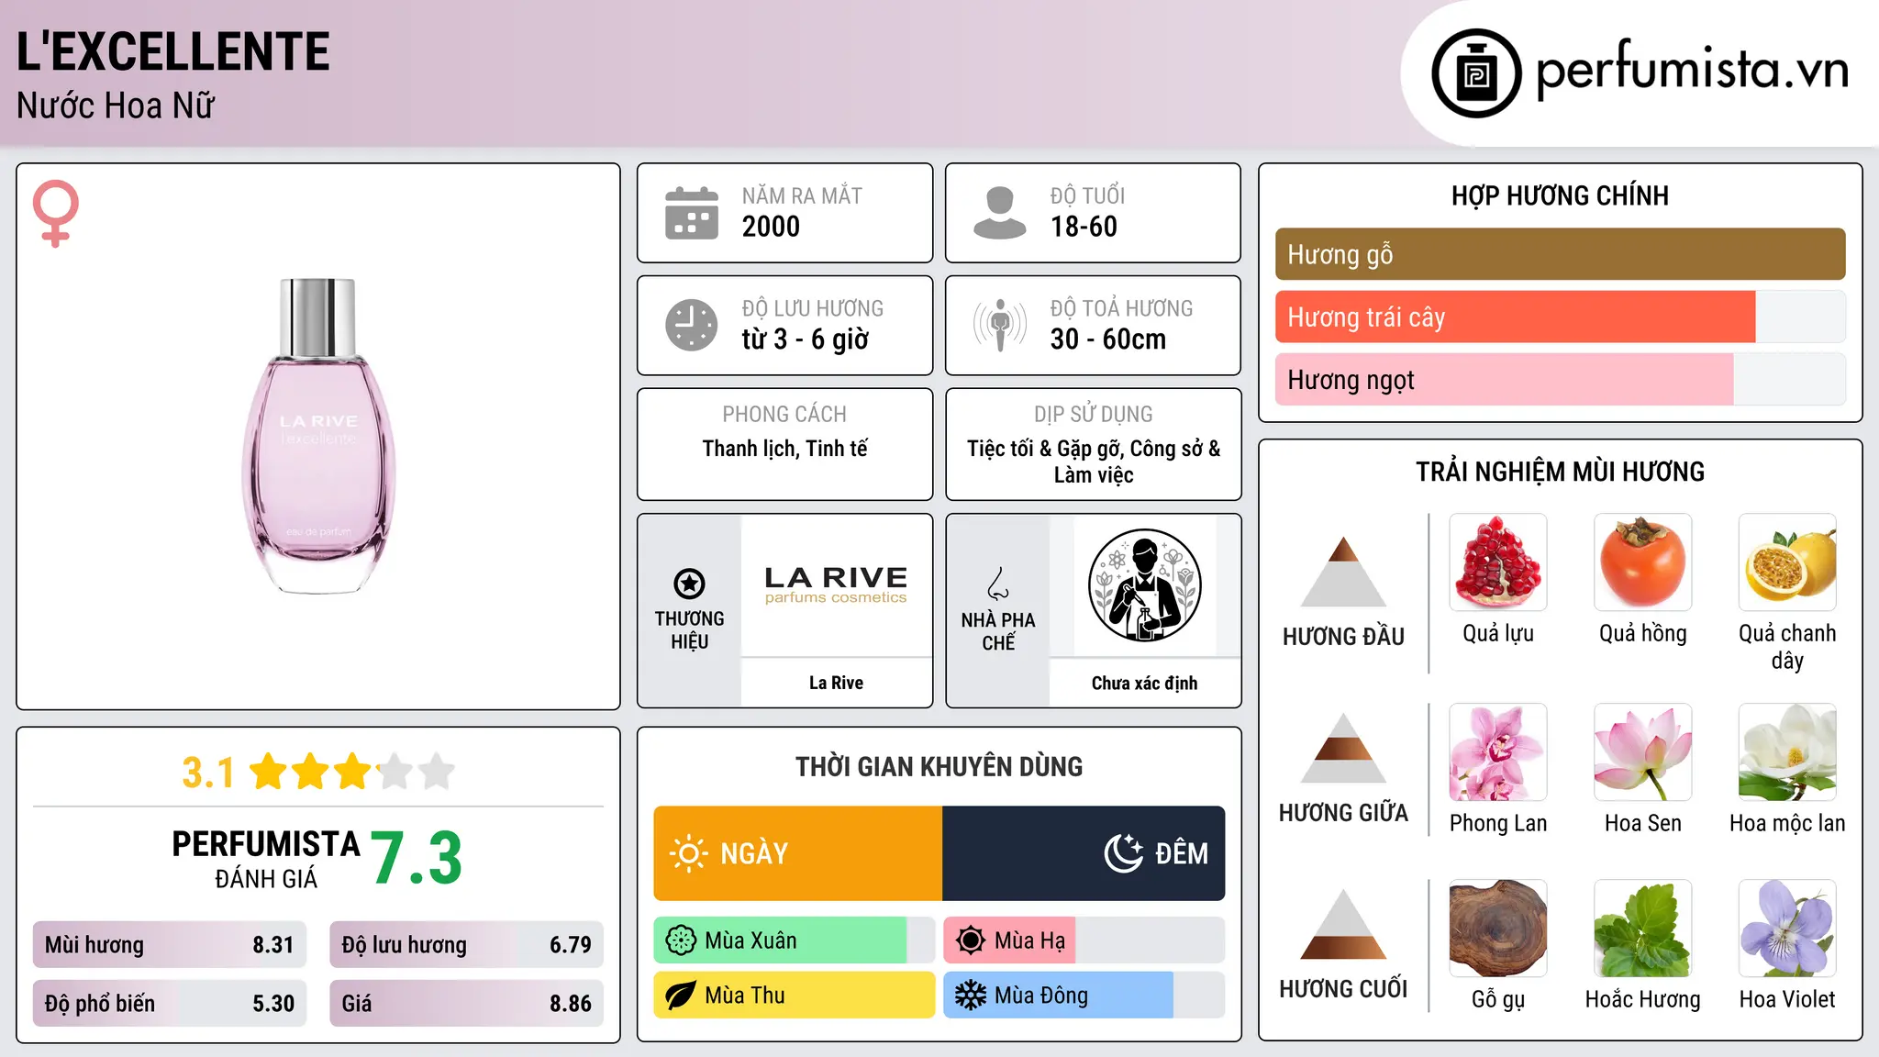The height and width of the screenshot is (1057, 1879).
Task: Click the sillage icon beside Độ toả hương
Action: click(x=999, y=325)
